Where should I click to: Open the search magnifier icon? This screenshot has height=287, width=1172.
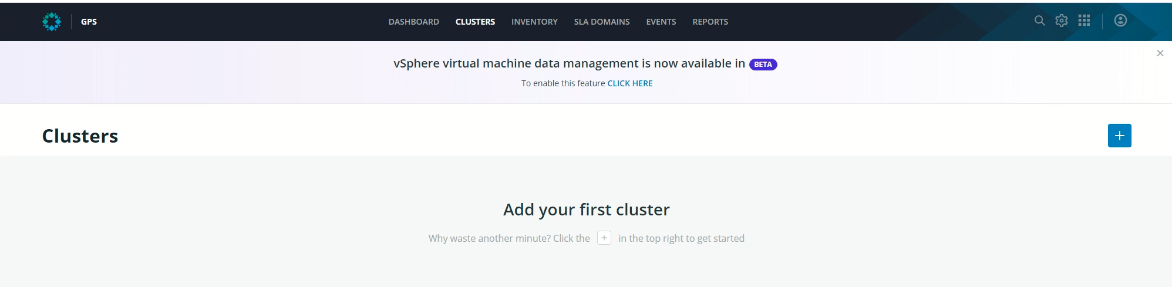click(x=1039, y=21)
